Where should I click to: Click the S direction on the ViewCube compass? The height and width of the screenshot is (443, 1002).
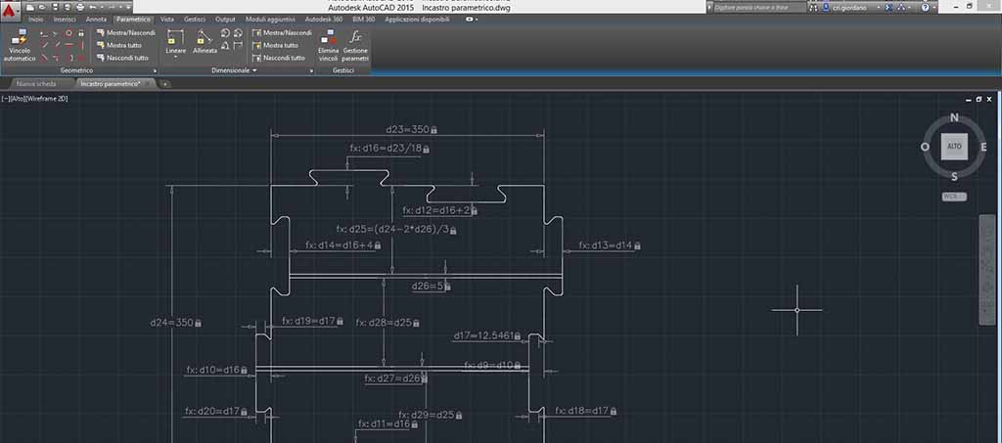(x=954, y=176)
